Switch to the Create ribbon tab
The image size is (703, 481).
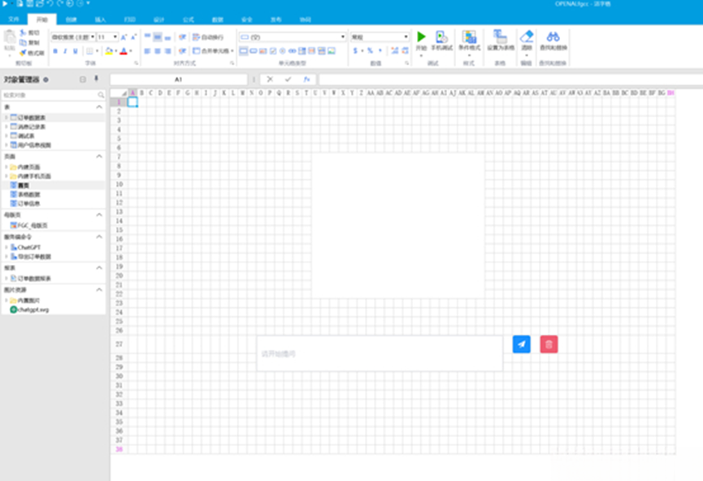click(72, 19)
